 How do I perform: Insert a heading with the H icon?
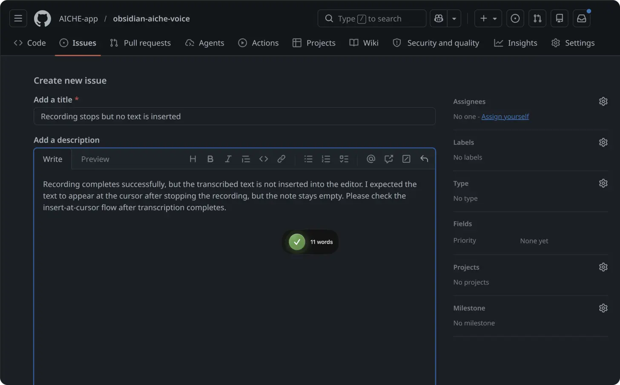tap(193, 159)
